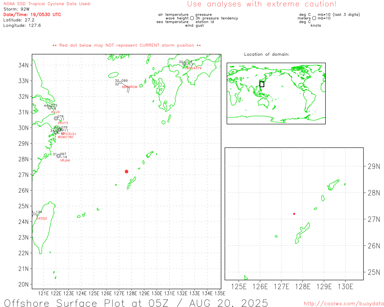The height and width of the screenshot is (307, 384).
Task: Click the '3h pressure tendency' legend text
Action: point(217,18)
